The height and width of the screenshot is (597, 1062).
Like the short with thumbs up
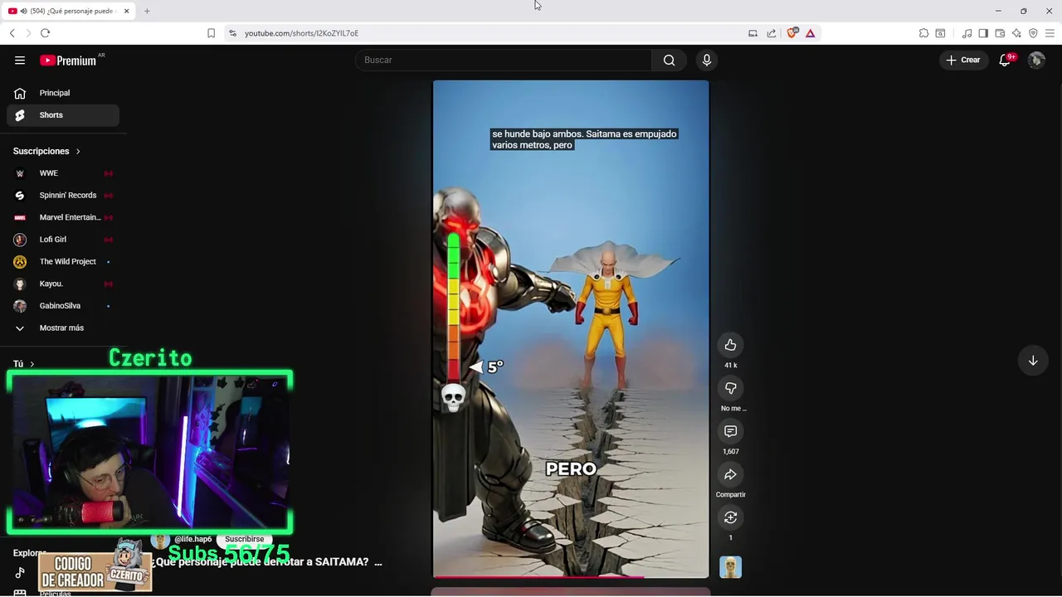(730, 345)
